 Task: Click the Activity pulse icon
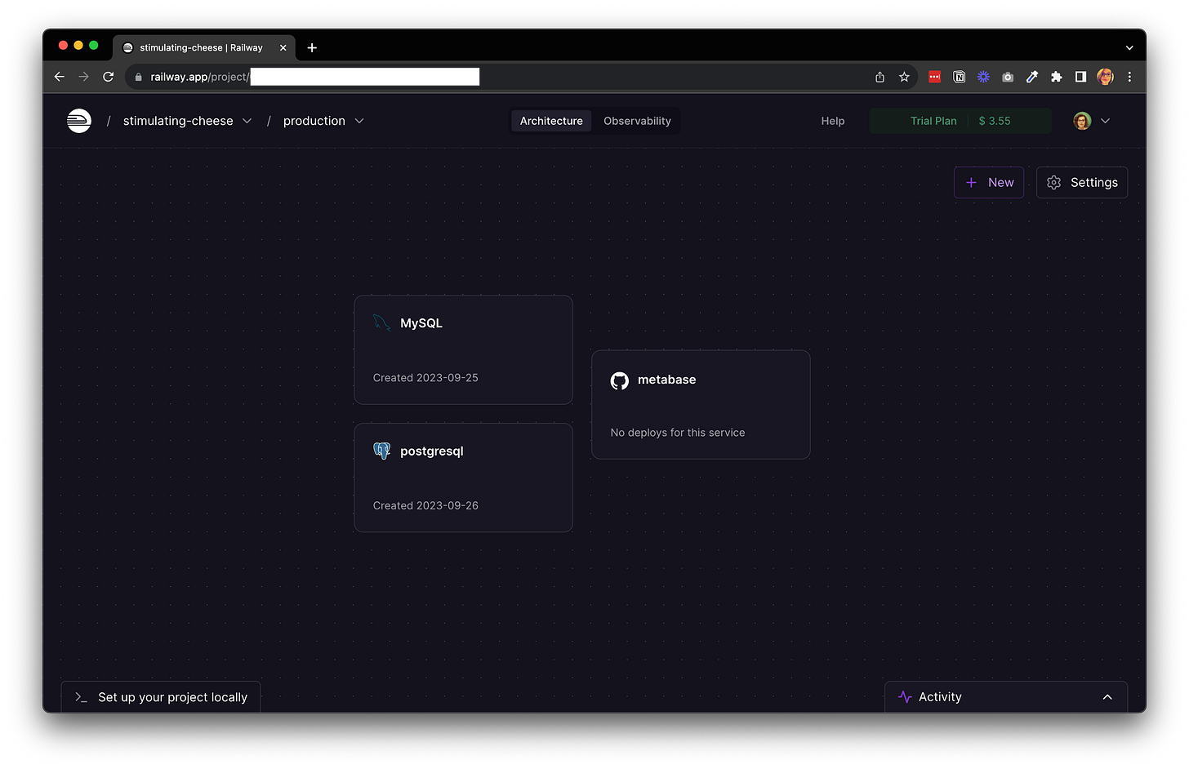click(905, 697)
